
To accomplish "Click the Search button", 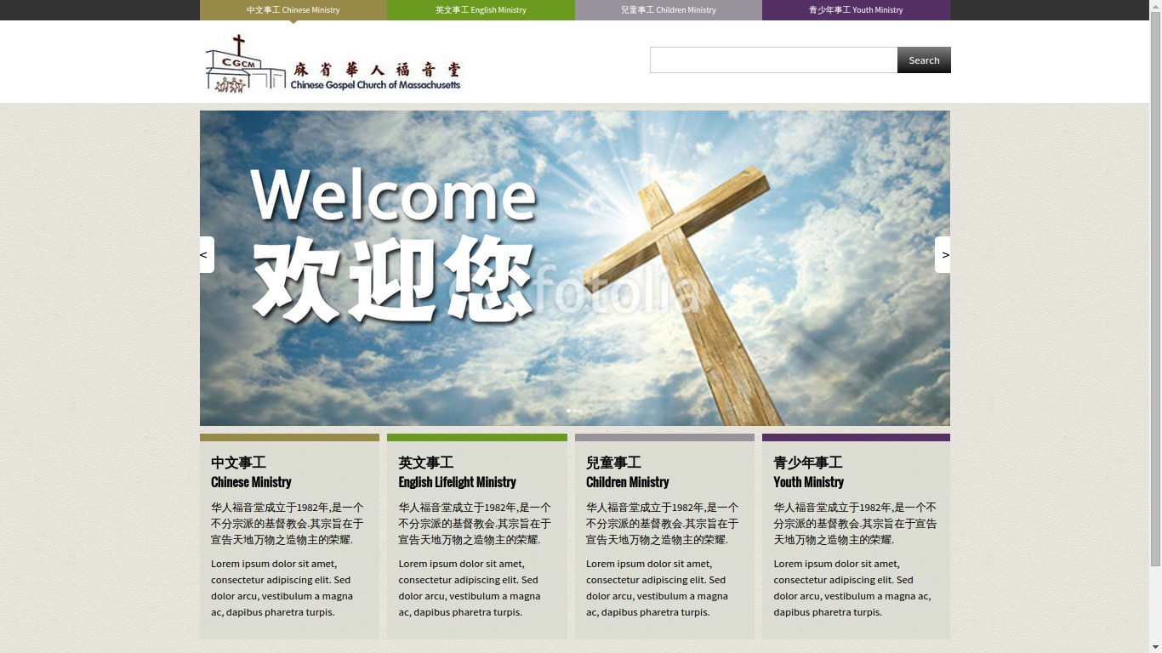I will click(924, 60).
